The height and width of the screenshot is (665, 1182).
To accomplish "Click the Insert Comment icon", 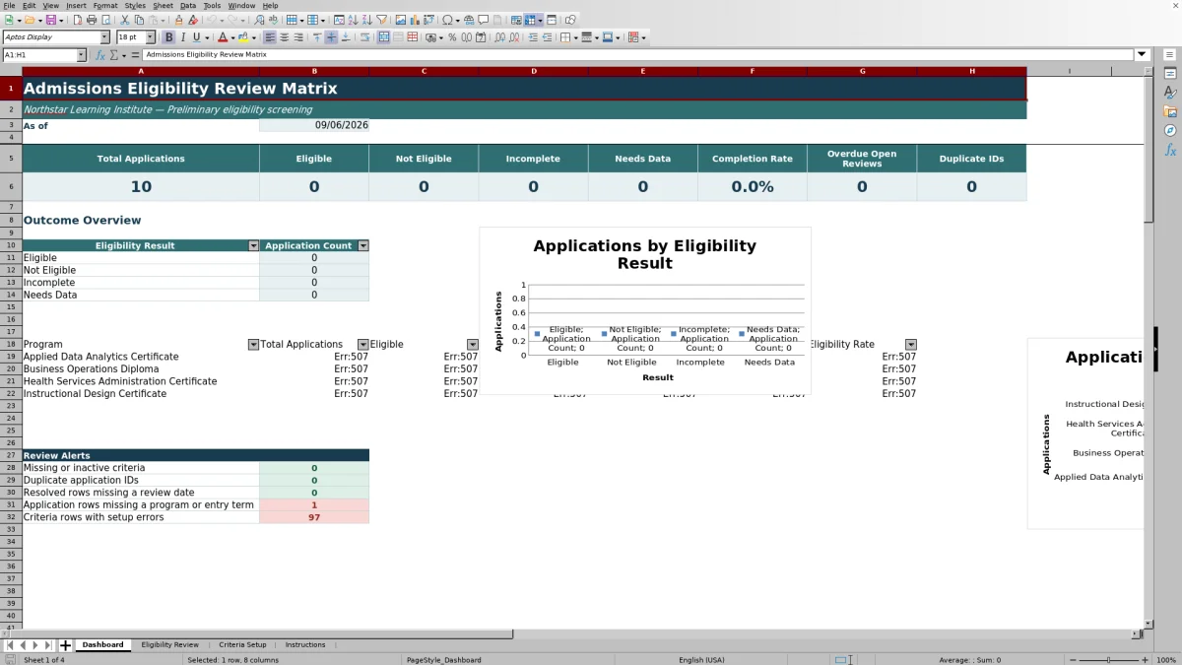I will (483, 20).
